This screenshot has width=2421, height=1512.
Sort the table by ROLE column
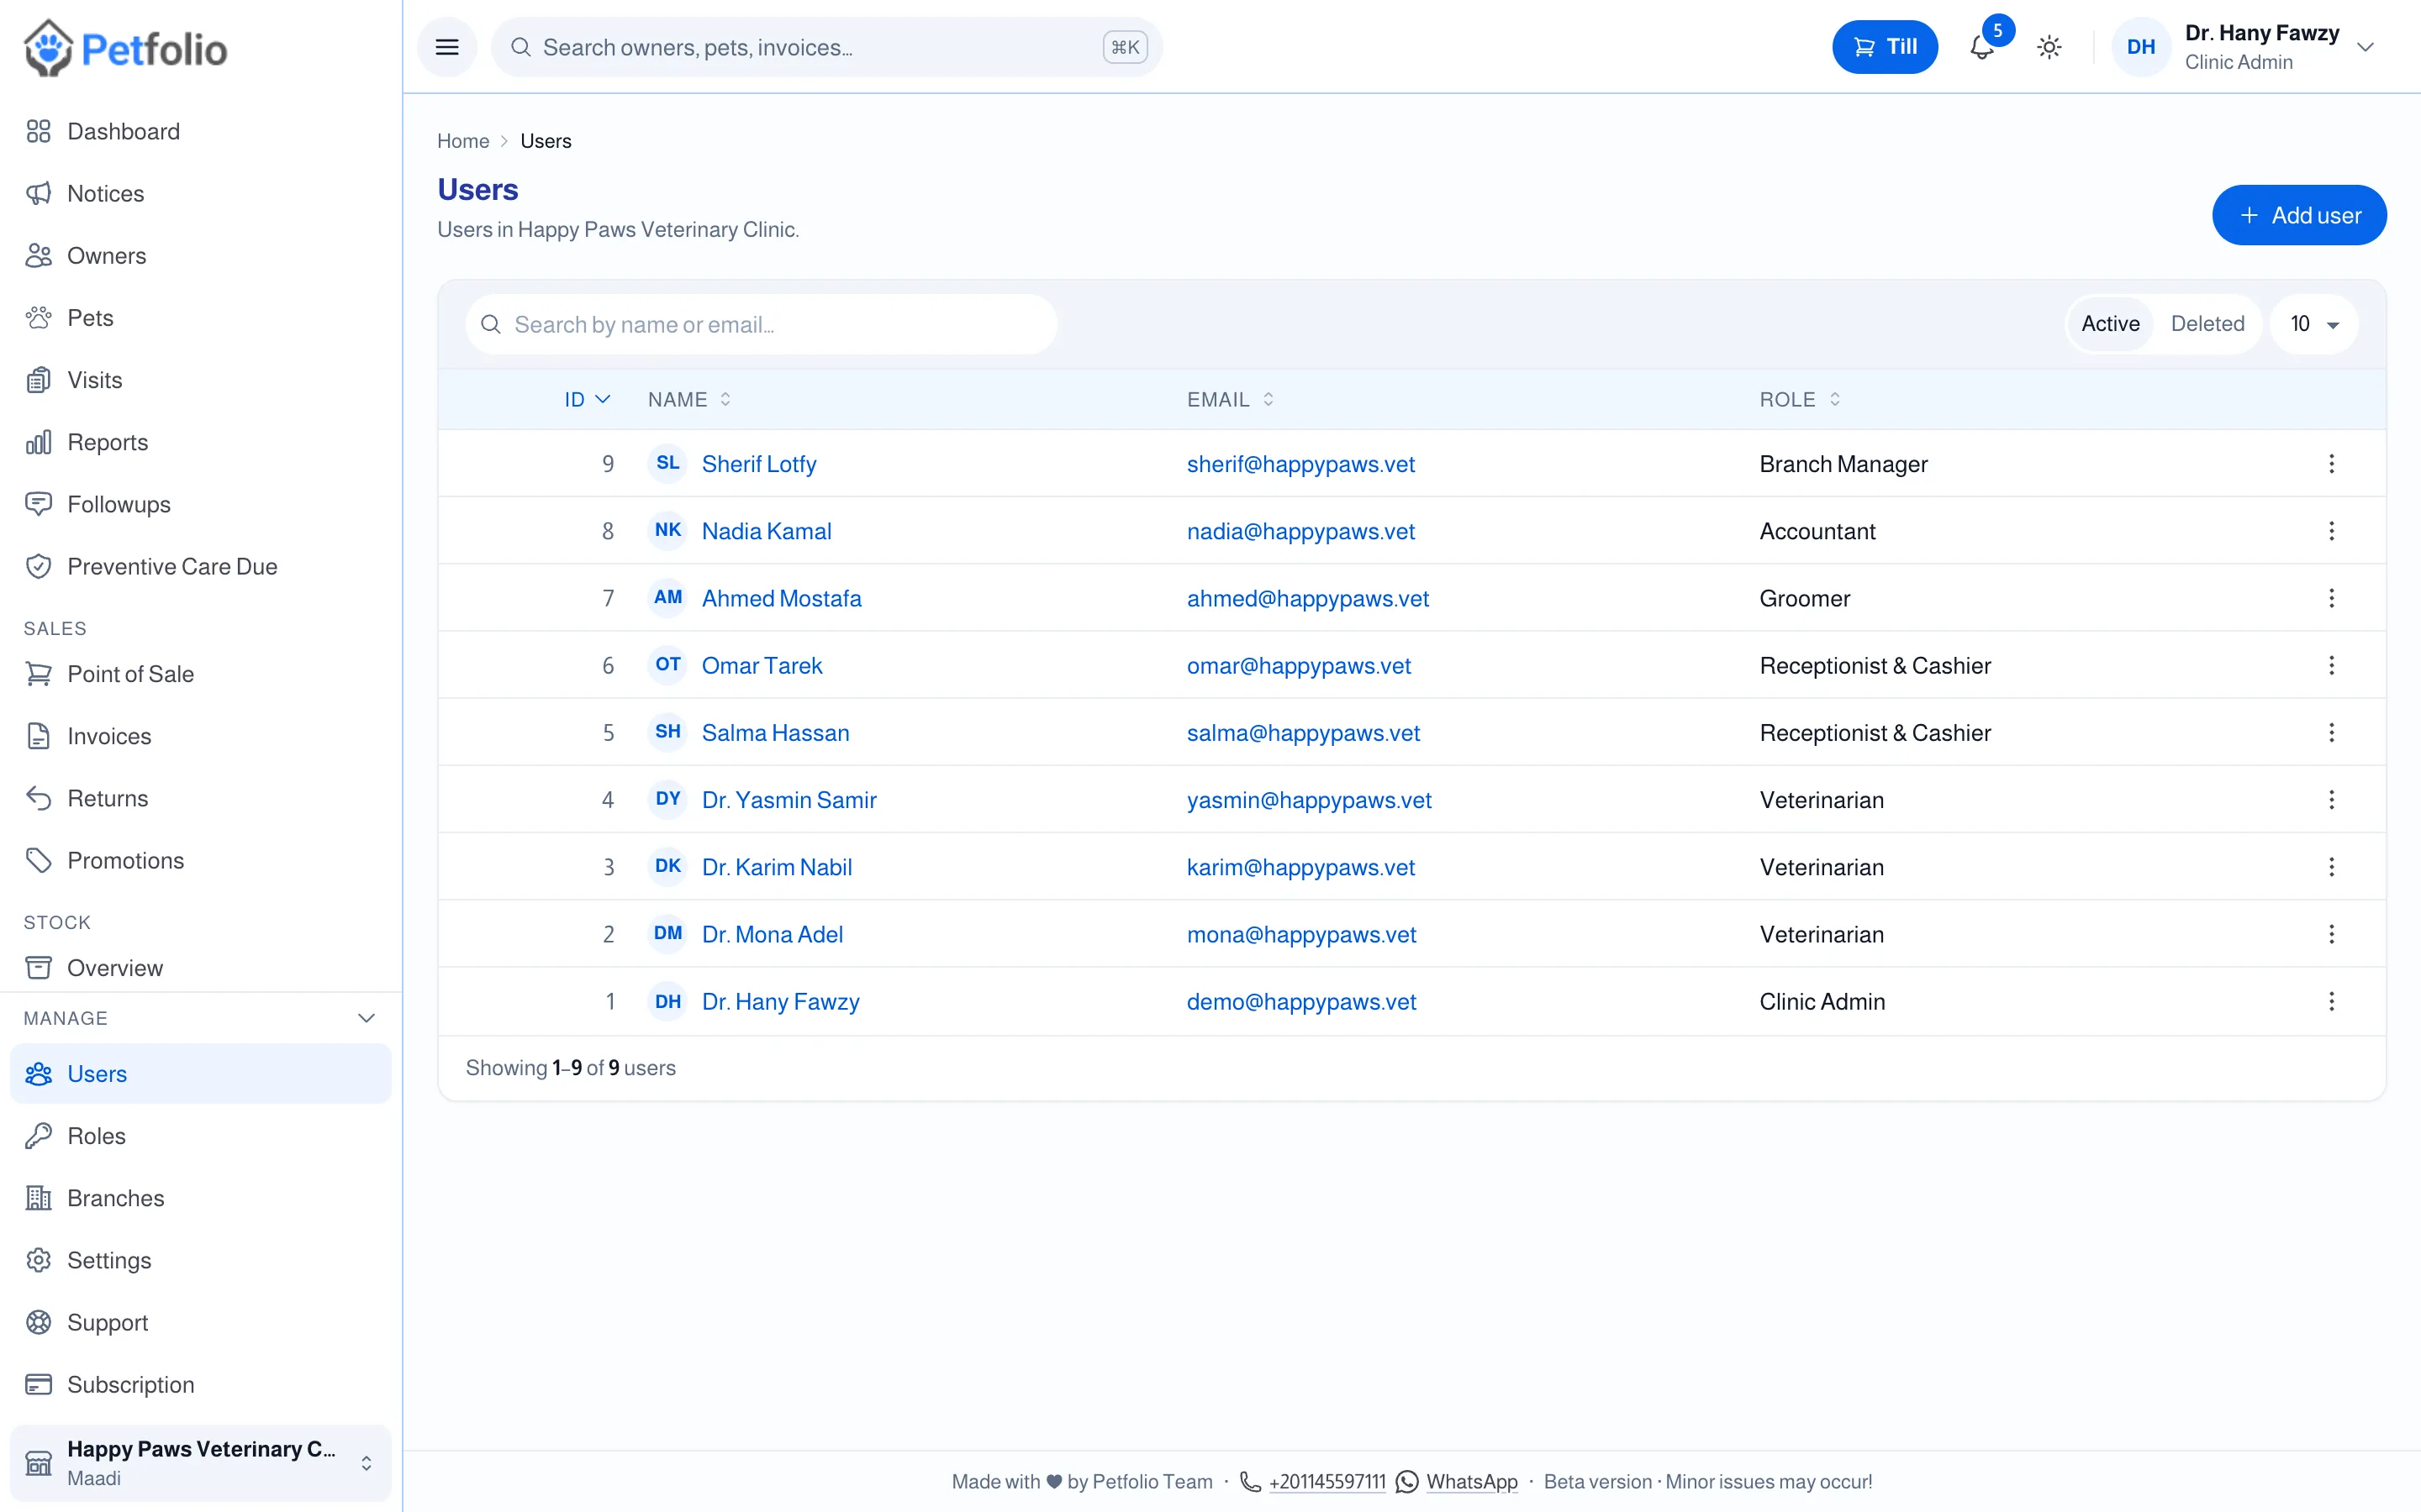[x=1800, y=399]
